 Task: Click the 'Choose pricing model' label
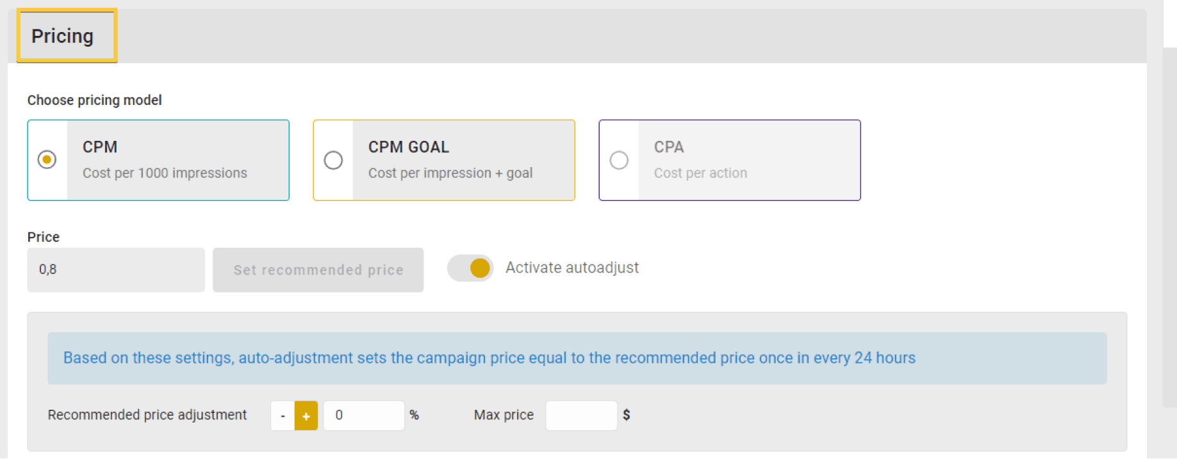point(94,101)
